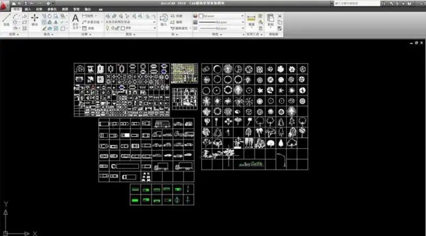This screenshot has height=236, width=426.
Task: Insert a Table (表格) from Annotation panel
Action: pos(88,28)
